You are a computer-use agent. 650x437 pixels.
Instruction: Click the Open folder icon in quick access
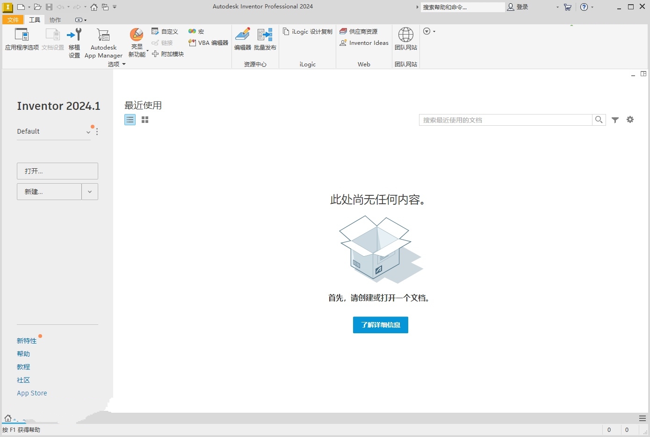(37, 7)
